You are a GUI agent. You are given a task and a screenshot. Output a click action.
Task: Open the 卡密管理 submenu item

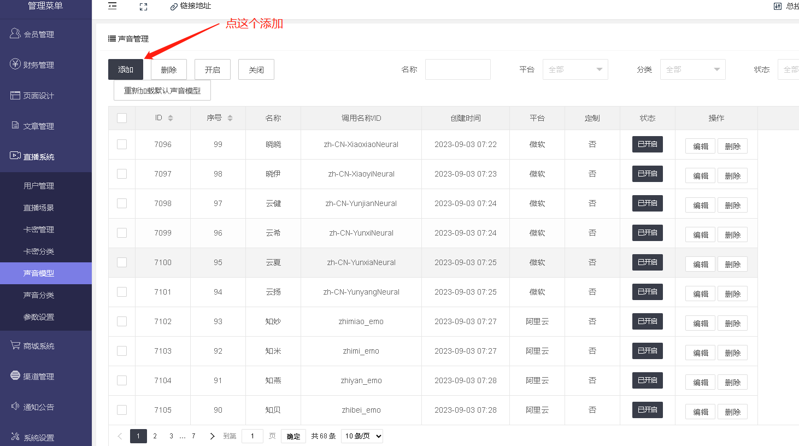tap(46, 230)
